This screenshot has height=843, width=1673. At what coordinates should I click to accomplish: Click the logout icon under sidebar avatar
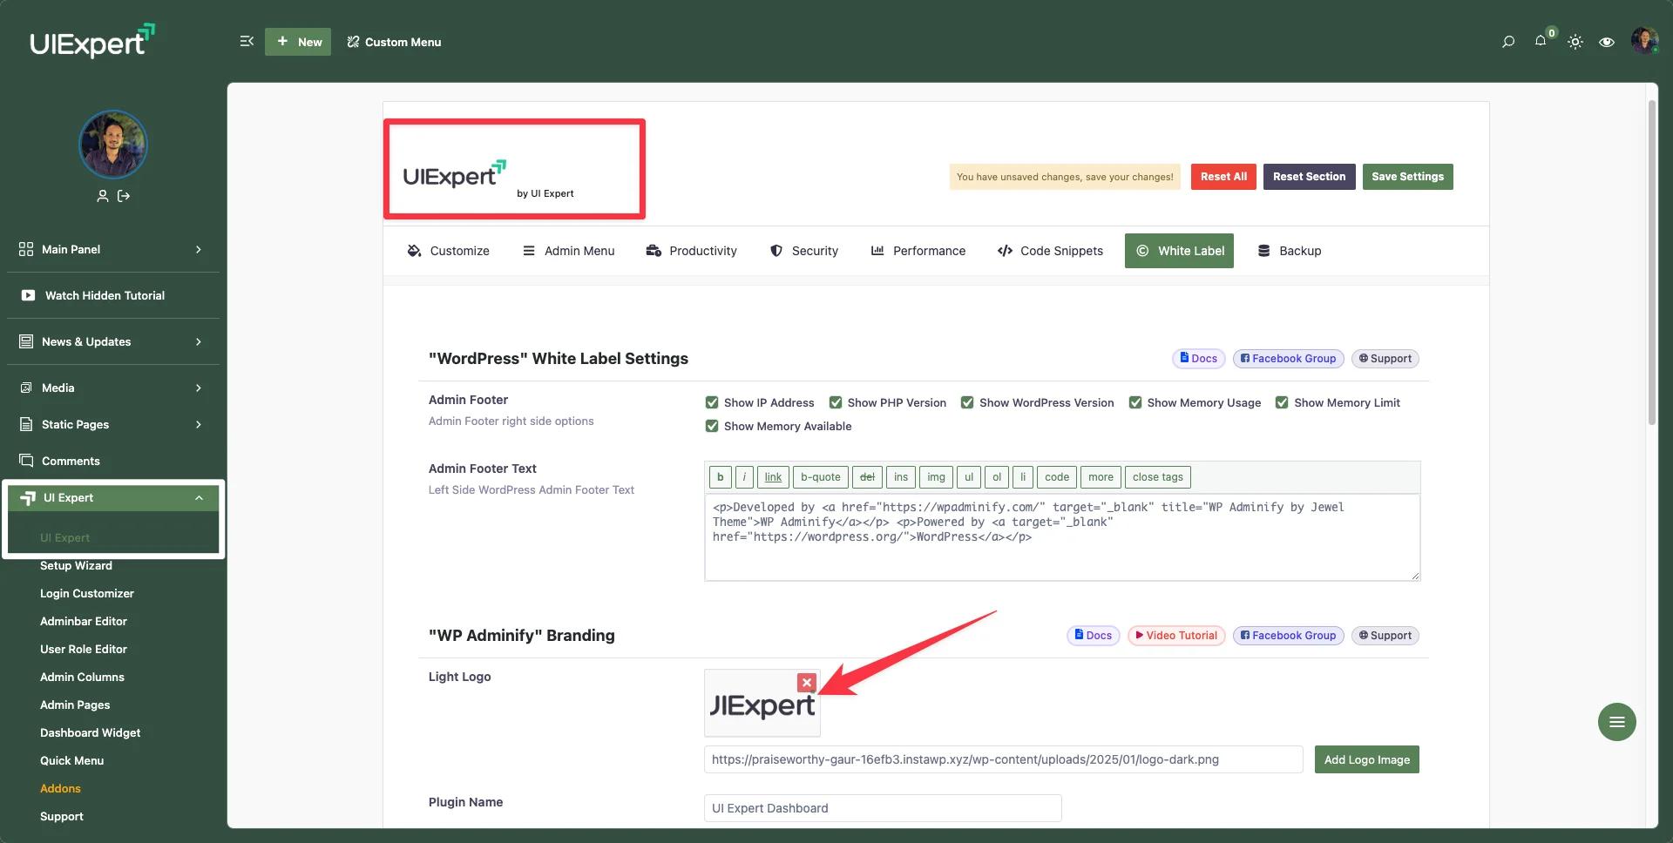124,196
